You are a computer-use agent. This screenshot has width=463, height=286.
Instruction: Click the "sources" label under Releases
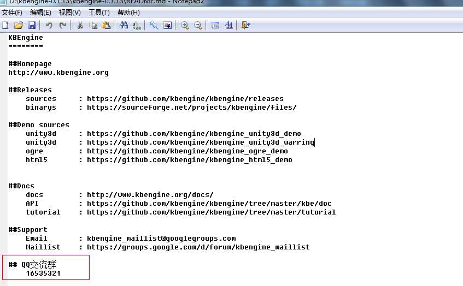(x=41, y=99)
